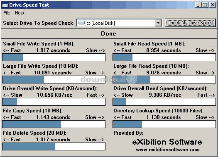218x157 pixels.
Task: Click the Large File Read Speed progress bar
Action: (164, 80)
